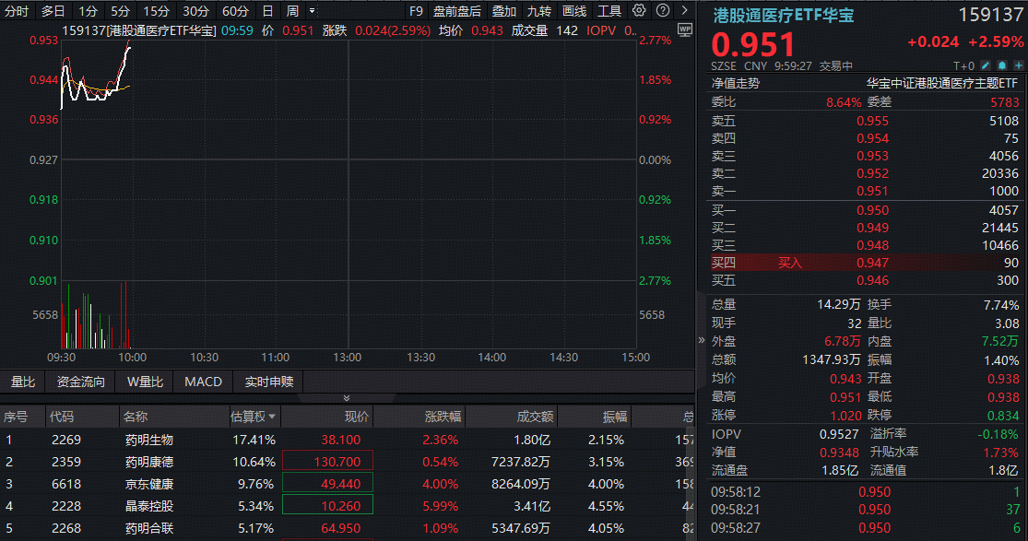Image resolution: width=1028 pixels, height=541 pixels.
Task: Collapse side panel with double arrow handle
Action: point(702,340)
